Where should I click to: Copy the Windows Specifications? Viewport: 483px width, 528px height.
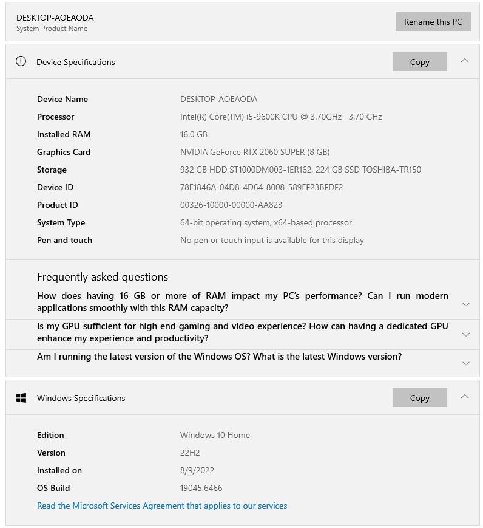[x=419, y=398]
